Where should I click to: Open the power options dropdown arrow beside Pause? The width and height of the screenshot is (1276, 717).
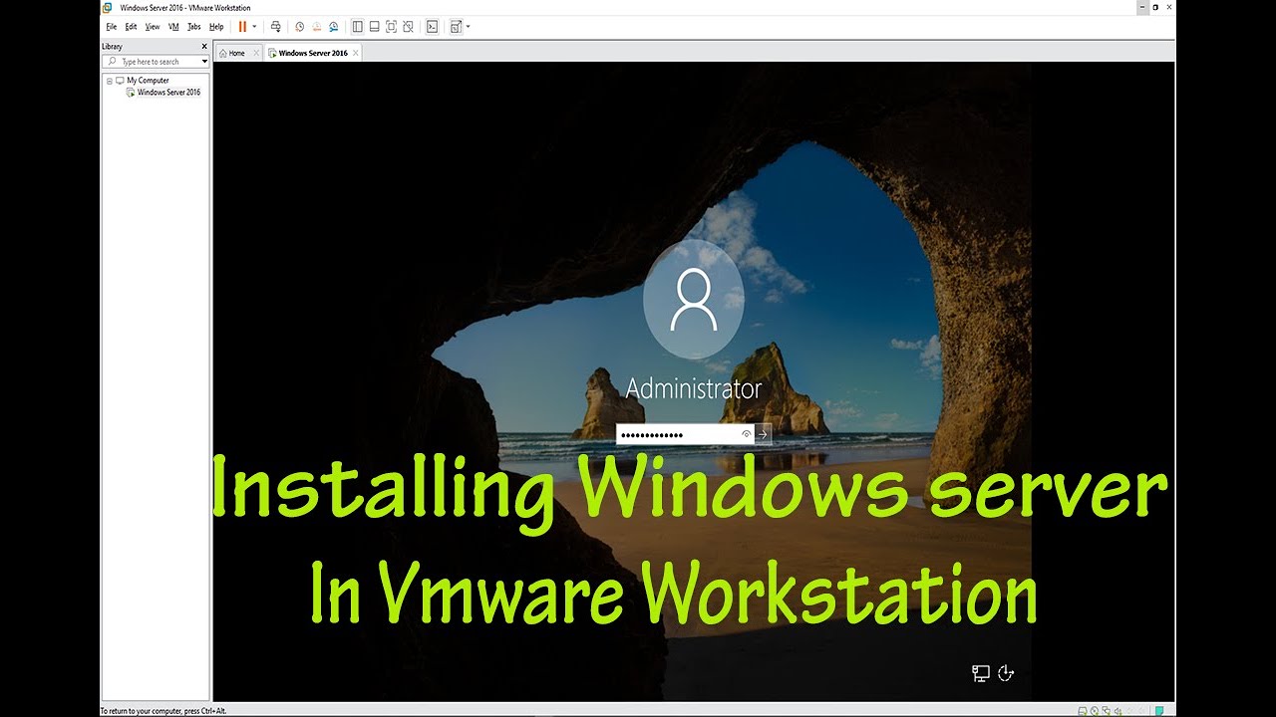click(x=254, y=27)
